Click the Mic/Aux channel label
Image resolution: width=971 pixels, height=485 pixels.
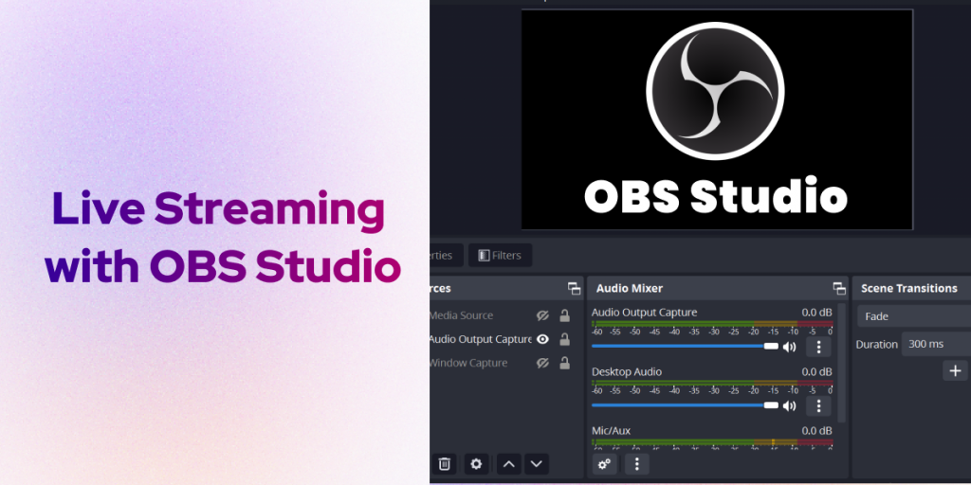611,431
